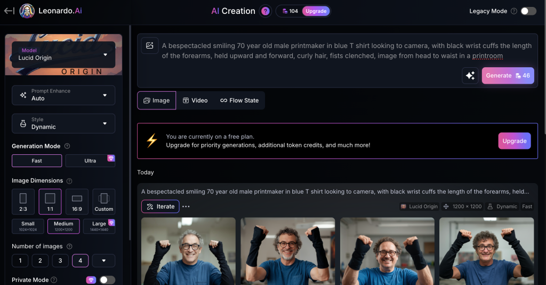Viewport: 546px width, 285px height.
Task: Open the AI Creation help question mark
Action: (x=266, y=11)
